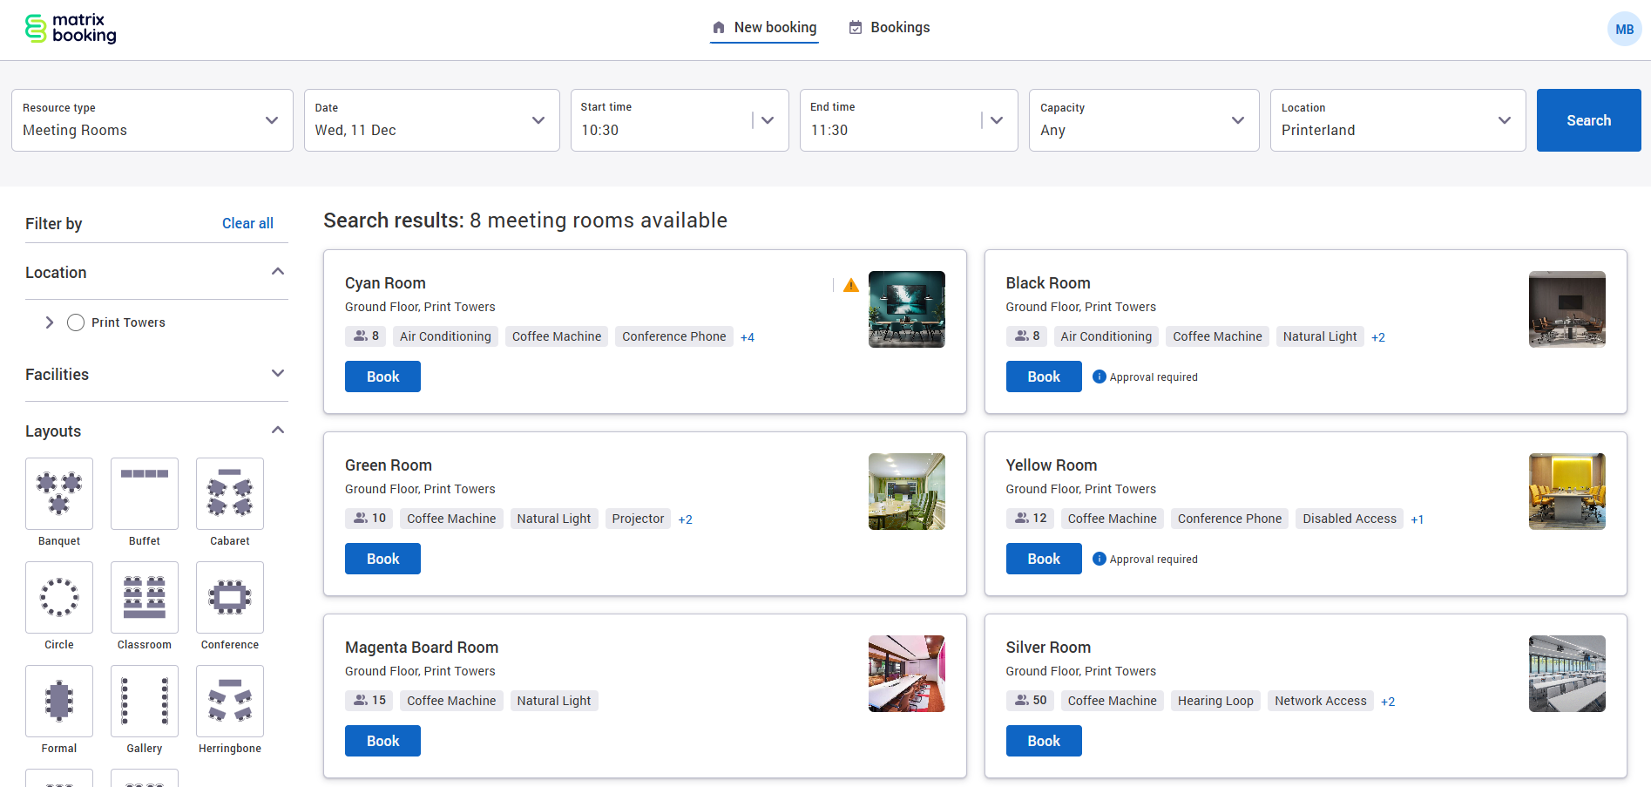Select the Banquet layout icon
This screenshot has height=787, width=1651.
point(59,493)
